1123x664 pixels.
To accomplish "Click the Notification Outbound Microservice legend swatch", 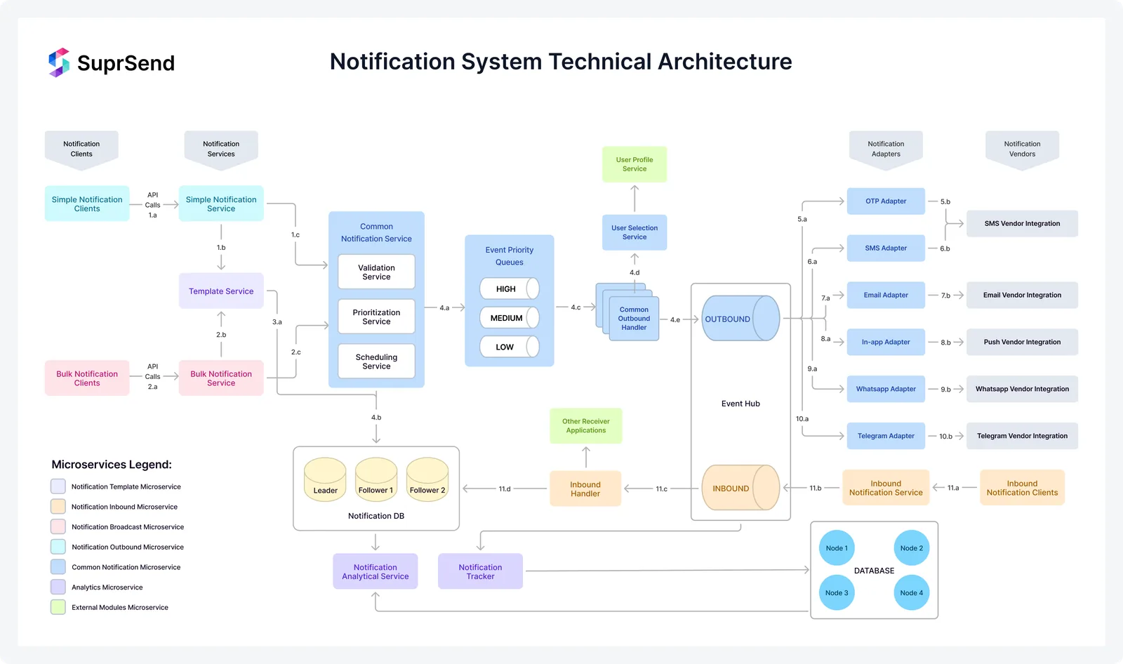I will coord(58,547).
